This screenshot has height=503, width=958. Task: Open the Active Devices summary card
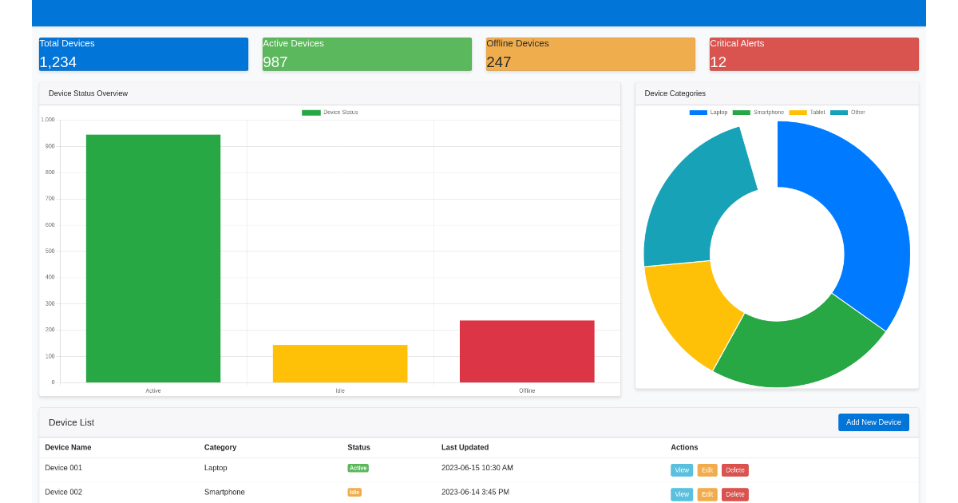(367, 54)
